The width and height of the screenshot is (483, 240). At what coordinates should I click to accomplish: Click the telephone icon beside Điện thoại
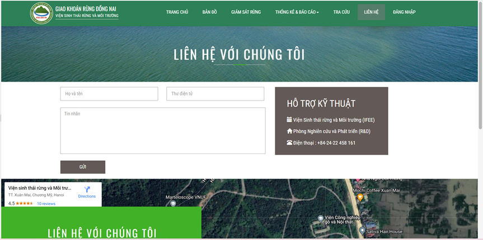point(289,142)
